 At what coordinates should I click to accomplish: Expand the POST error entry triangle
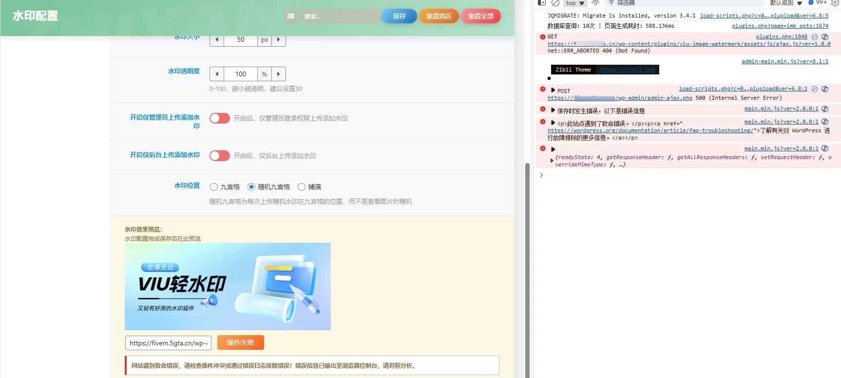(553, 90)
